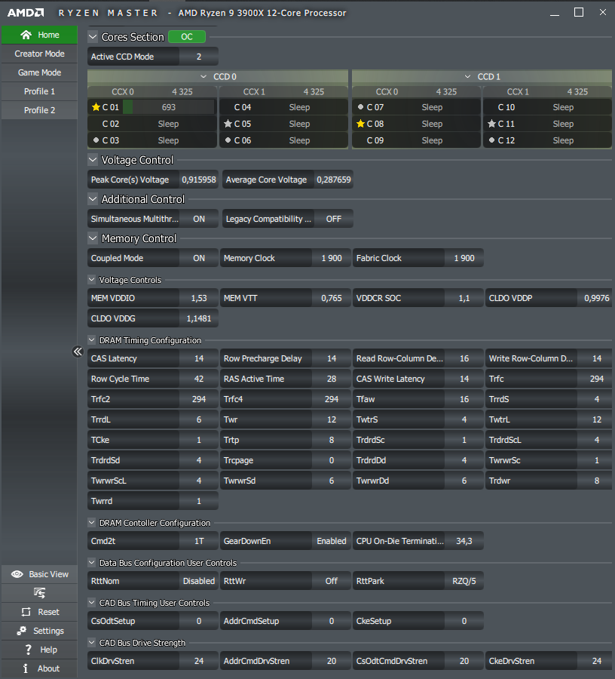Click the Cmd2t 1T value
This screenshot has width=615, height=679.
pyautogui.click(x=199, y=541)
